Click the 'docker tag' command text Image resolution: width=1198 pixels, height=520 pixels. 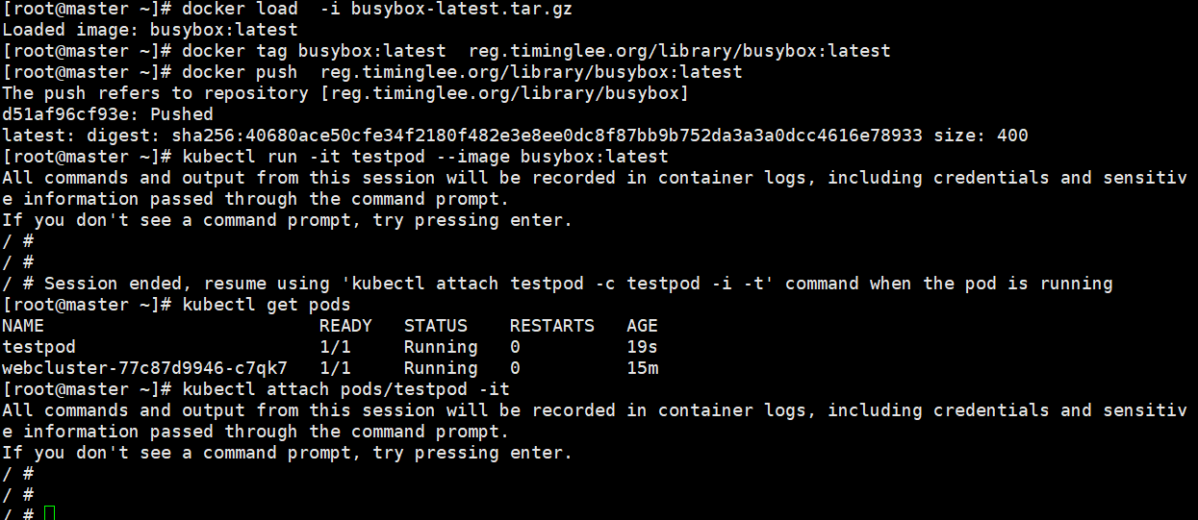click(229, 51)
